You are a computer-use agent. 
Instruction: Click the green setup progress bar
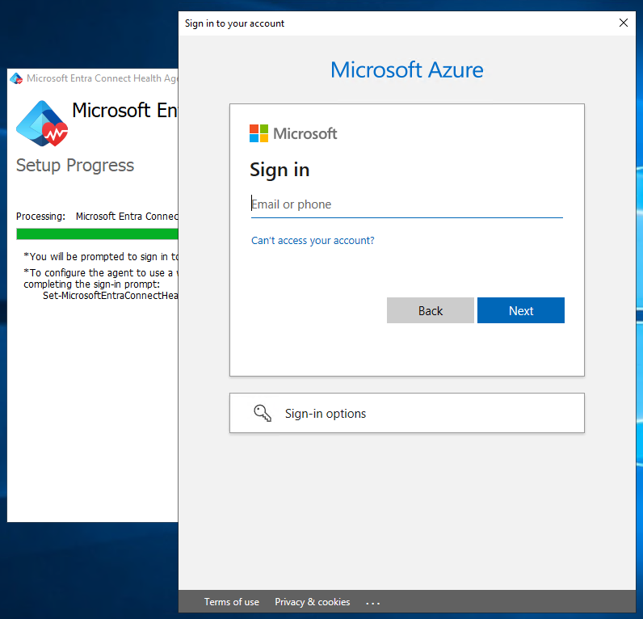(x=97, y=234)
